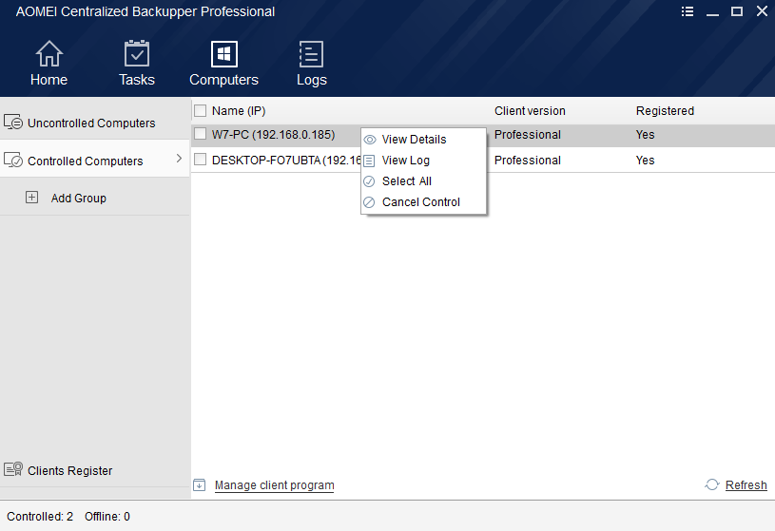The image size is (775, 531).
Task: Check the DESKTOP-FO7UBTA row checkbox
Action: coord(201,159)
